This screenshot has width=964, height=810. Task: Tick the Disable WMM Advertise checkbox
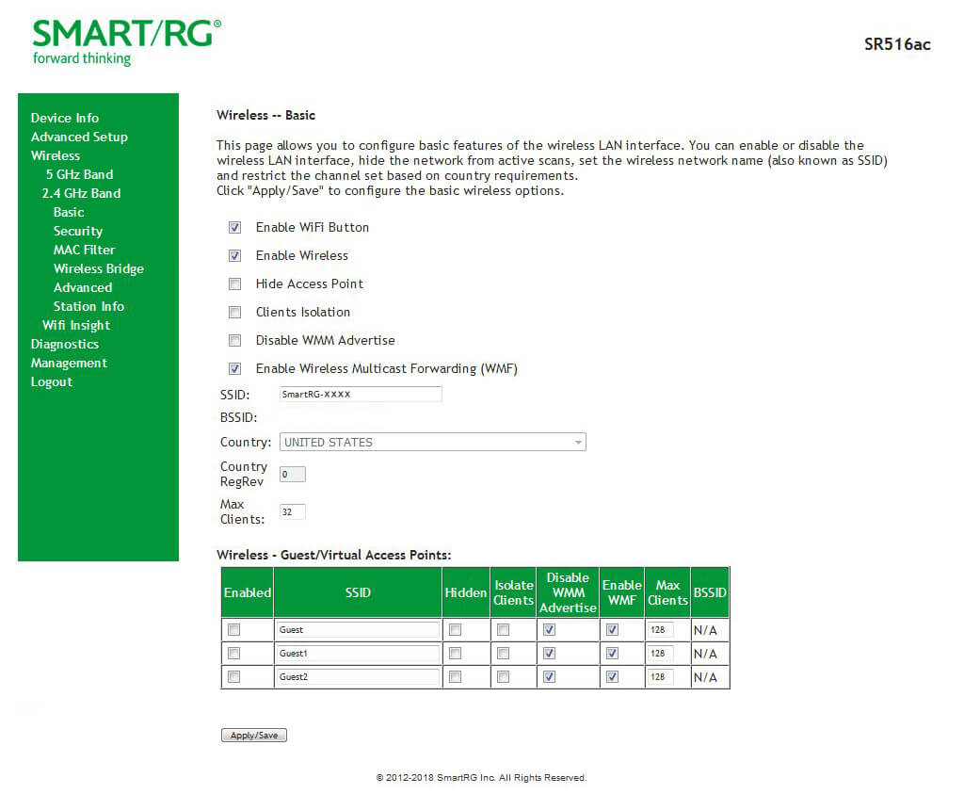click(x=234, y=341)
